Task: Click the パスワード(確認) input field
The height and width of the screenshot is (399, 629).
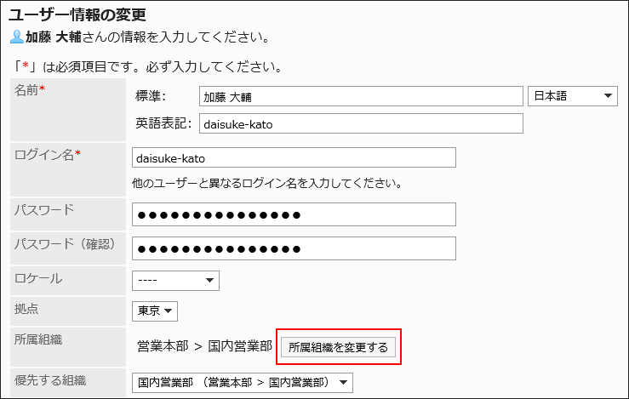Action: click(x=294, y=248)
